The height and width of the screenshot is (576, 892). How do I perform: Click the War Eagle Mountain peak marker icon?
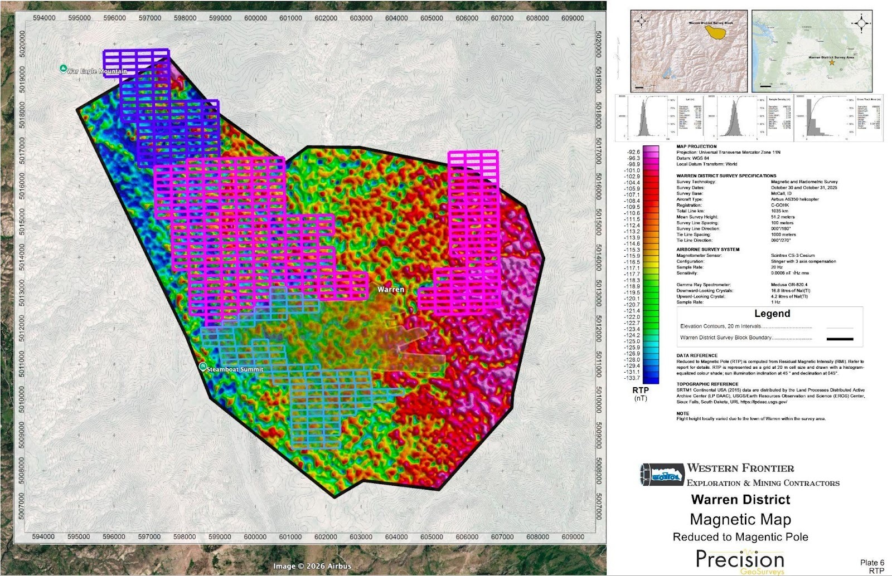point(63,69)
